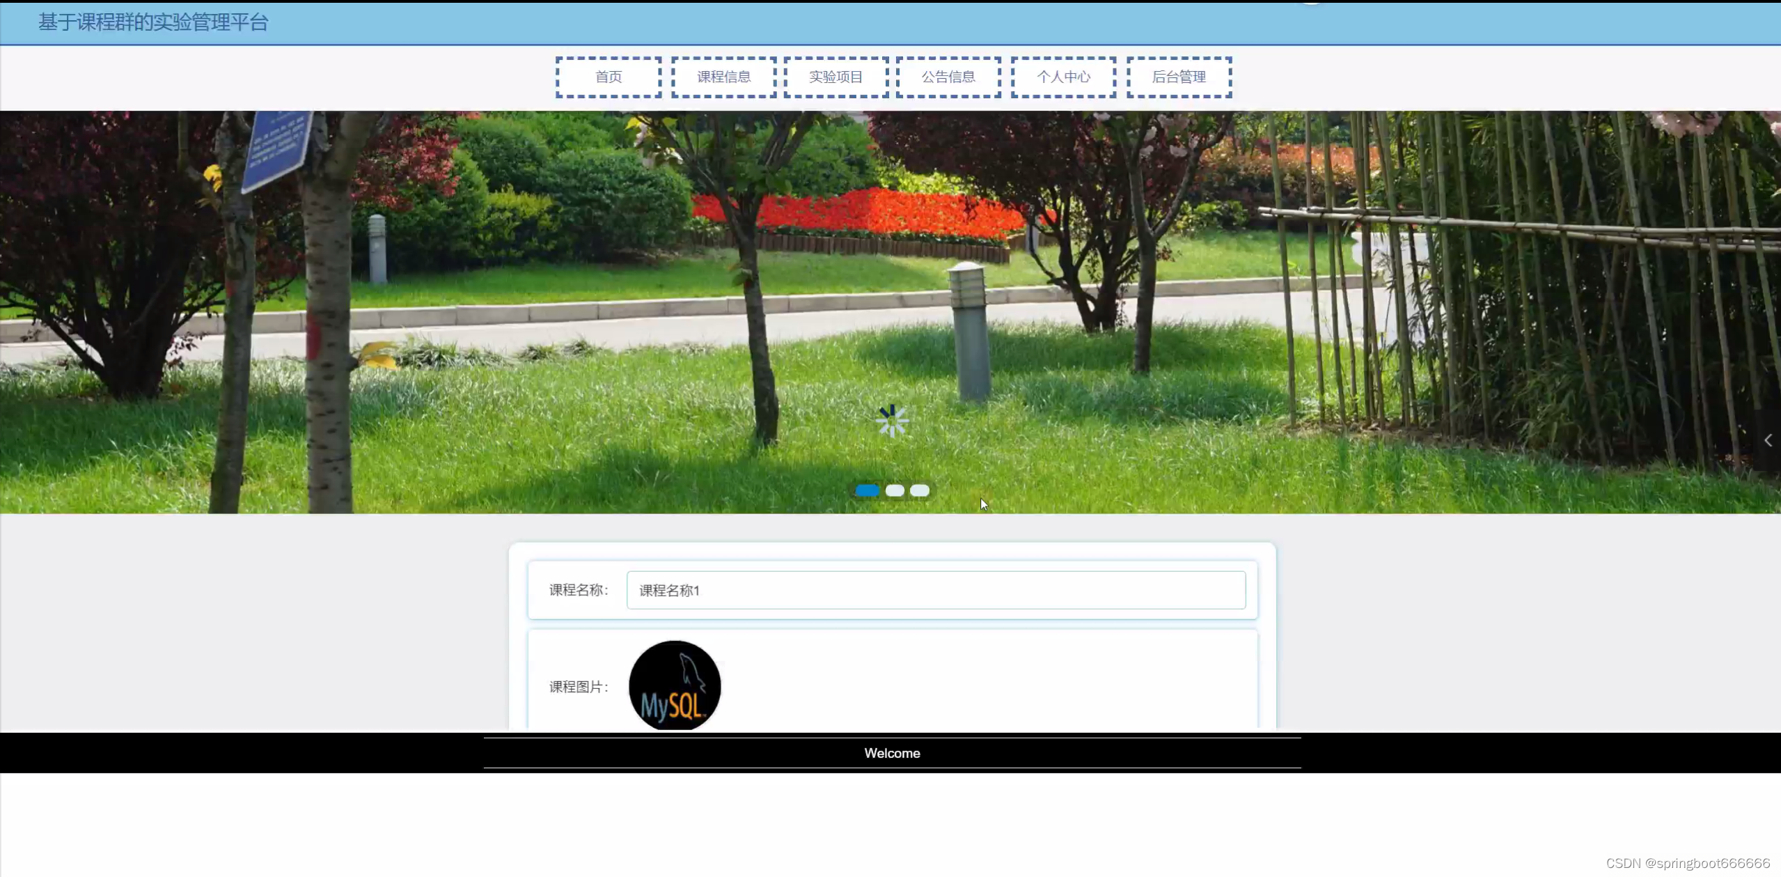Switch to the second carousel slide dot

(895, 490)
